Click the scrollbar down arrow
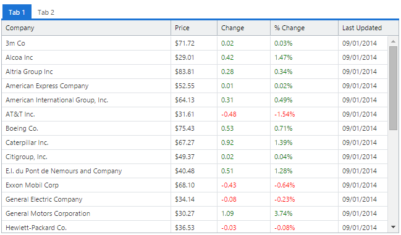This screenshot has height=235, width=401. [x=393, y=227]
